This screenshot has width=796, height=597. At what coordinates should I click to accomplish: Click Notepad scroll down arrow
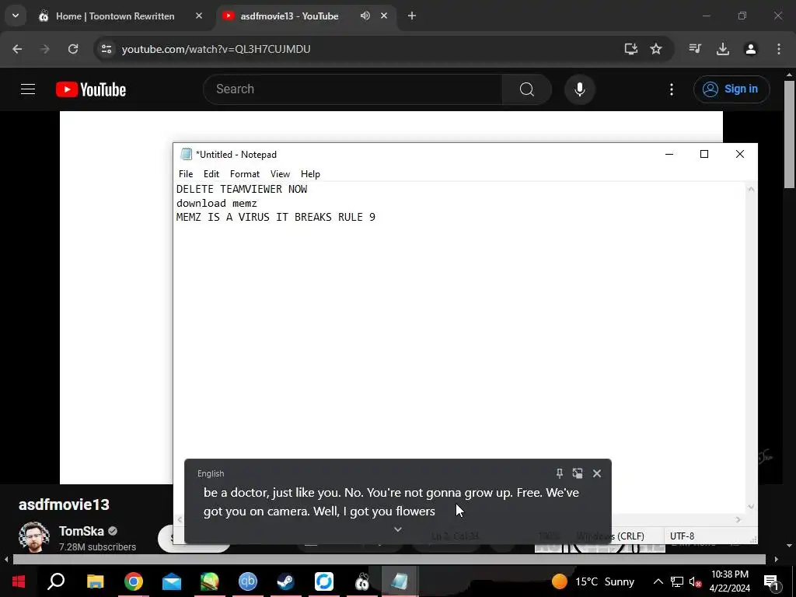pyautogui.click(x=751, y=507)
